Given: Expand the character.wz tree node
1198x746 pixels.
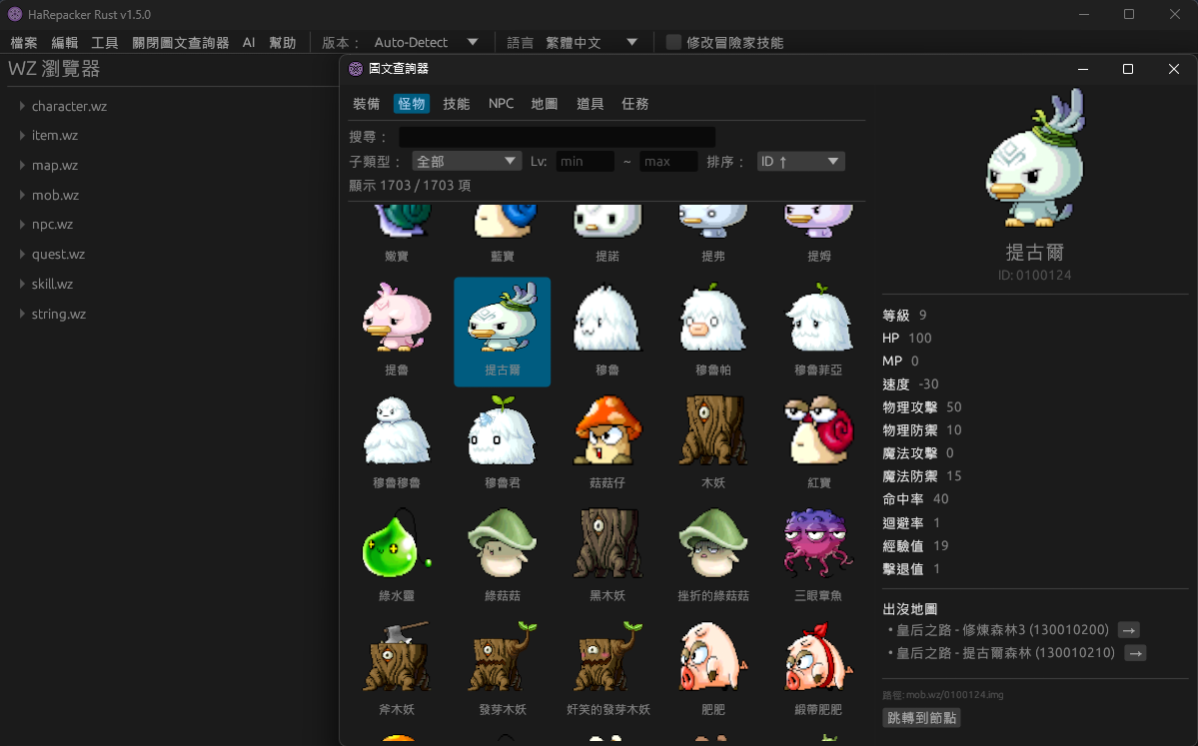Looking at the screenshot, I should (22, 106).
